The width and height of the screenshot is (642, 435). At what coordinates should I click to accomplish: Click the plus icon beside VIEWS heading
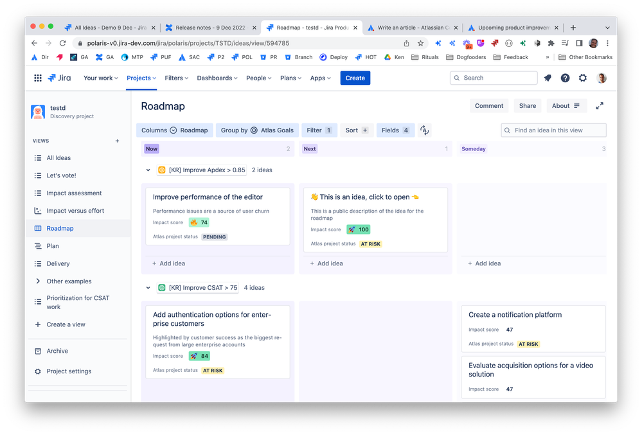click(x=117, y=141)
